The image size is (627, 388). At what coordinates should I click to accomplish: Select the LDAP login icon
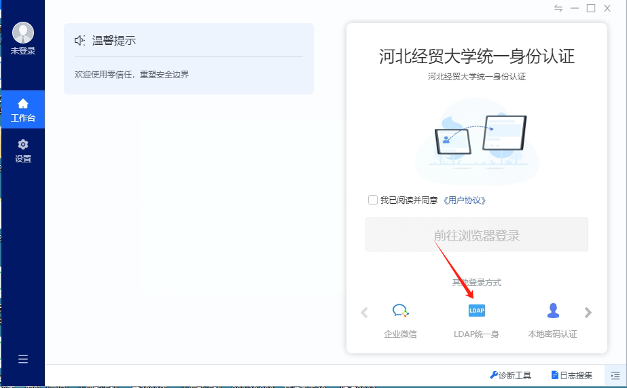click(477, 311)
